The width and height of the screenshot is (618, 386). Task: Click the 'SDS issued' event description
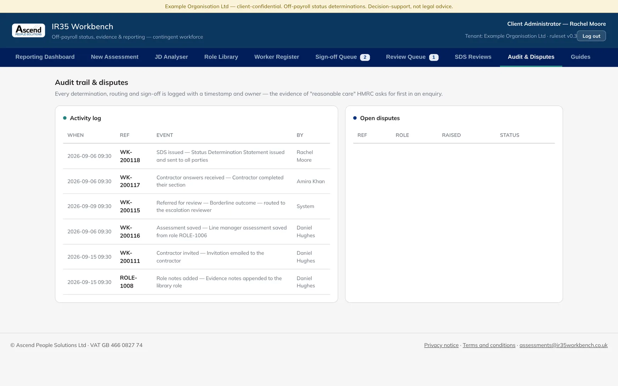coord(221,156)
